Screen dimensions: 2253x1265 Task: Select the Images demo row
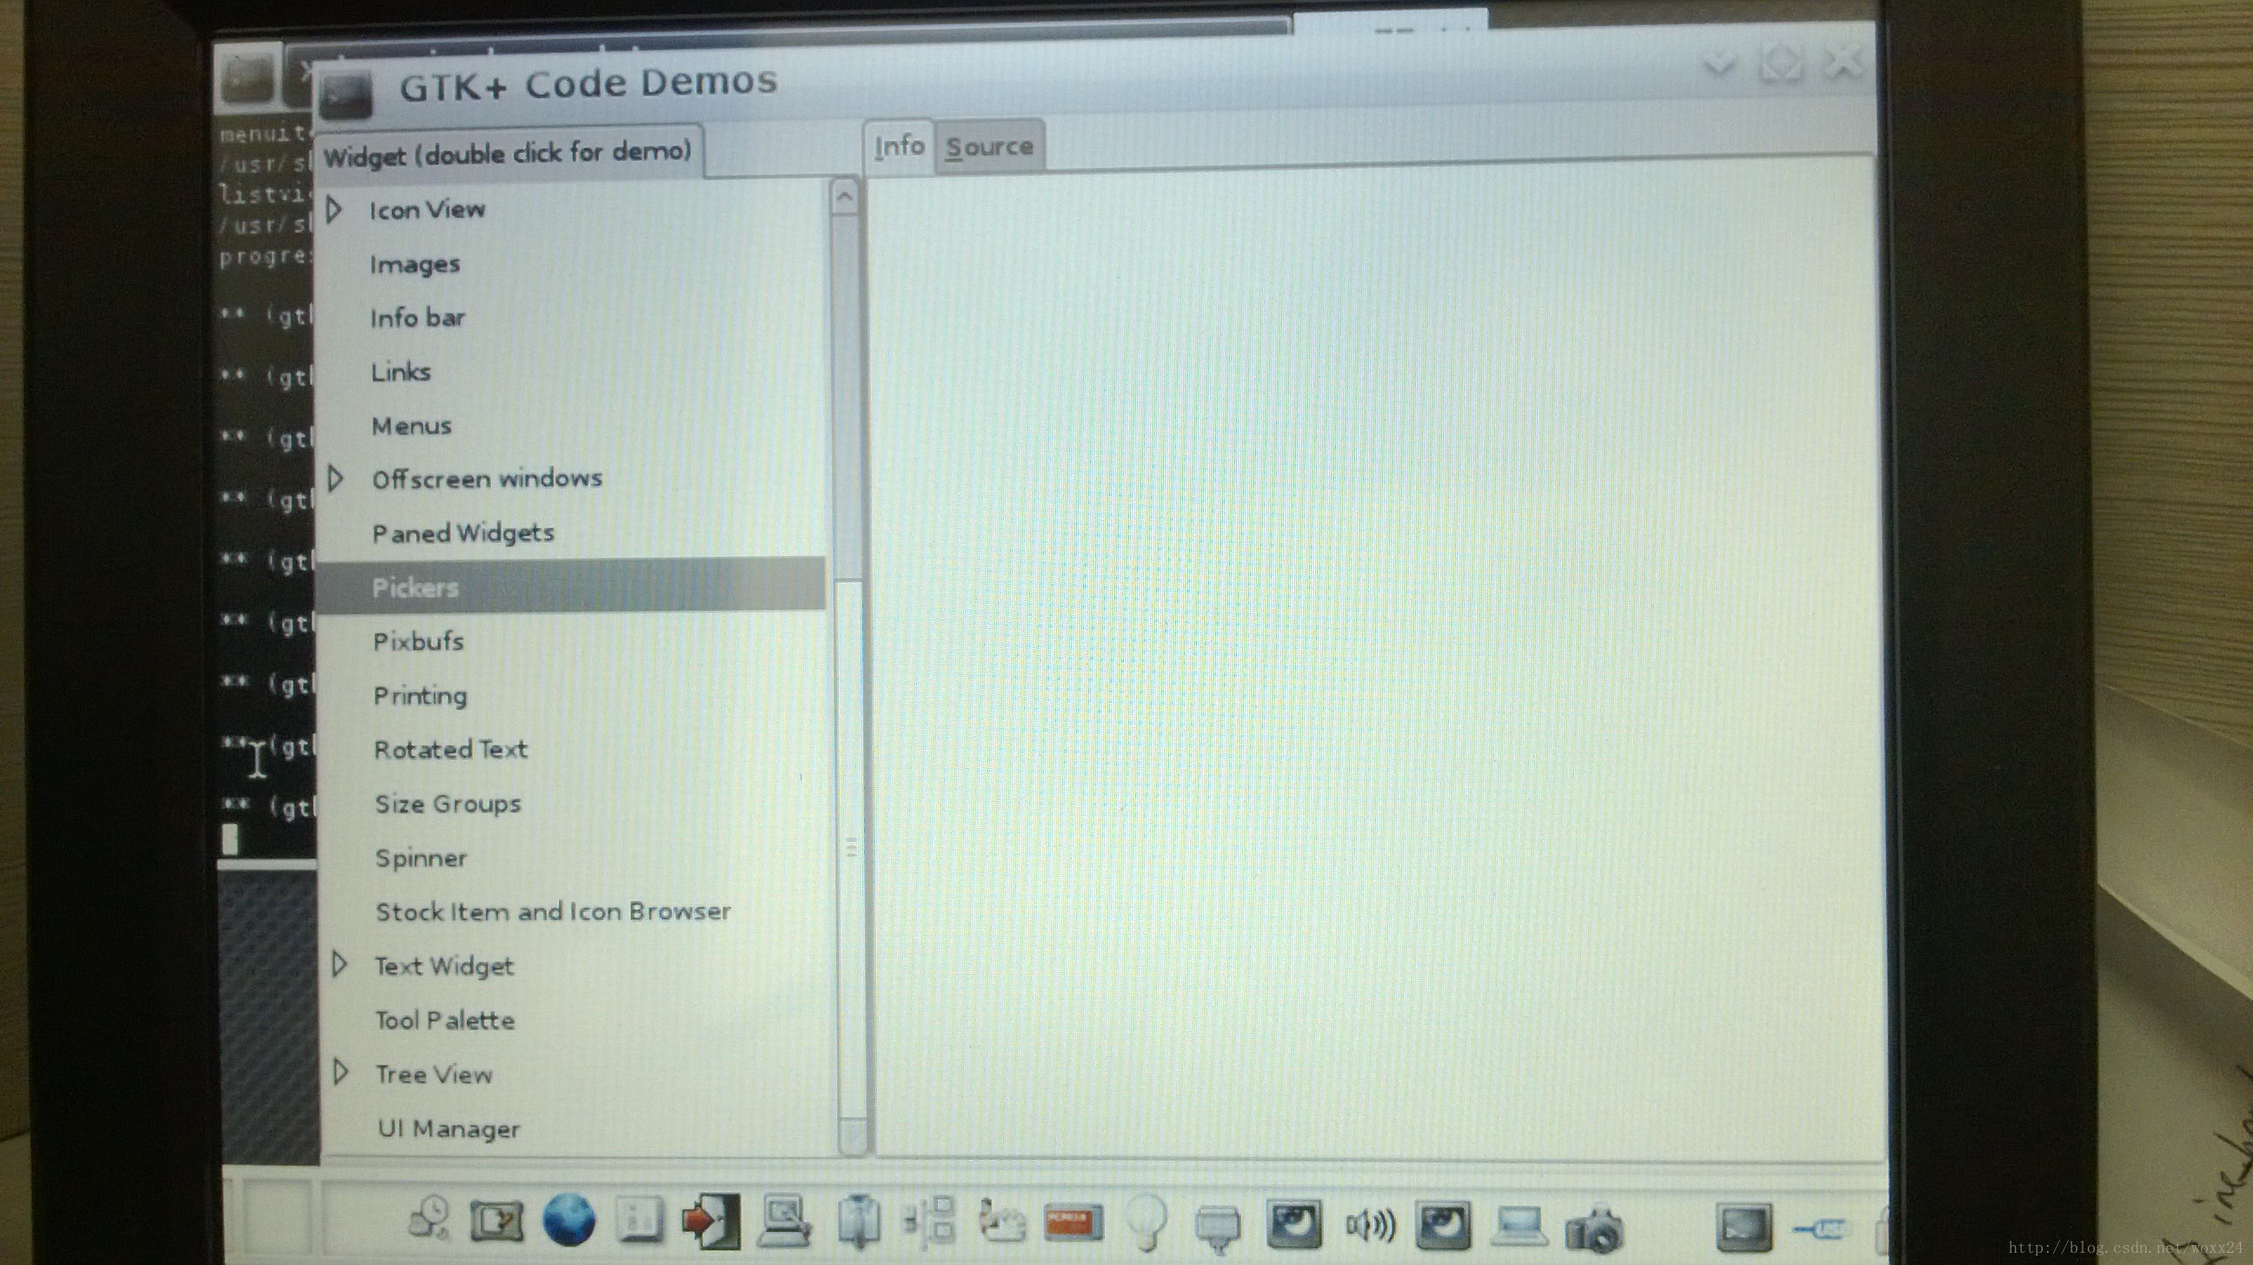point(570,264)
